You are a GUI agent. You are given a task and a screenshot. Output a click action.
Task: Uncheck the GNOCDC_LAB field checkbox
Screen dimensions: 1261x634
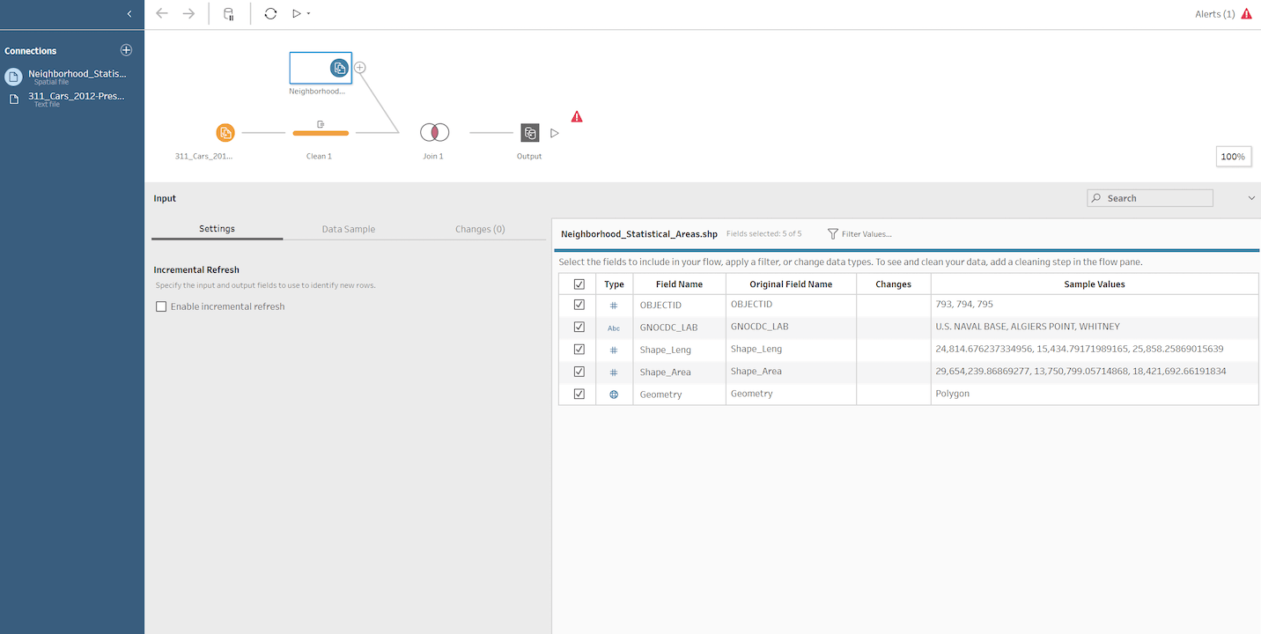[579, 327]
